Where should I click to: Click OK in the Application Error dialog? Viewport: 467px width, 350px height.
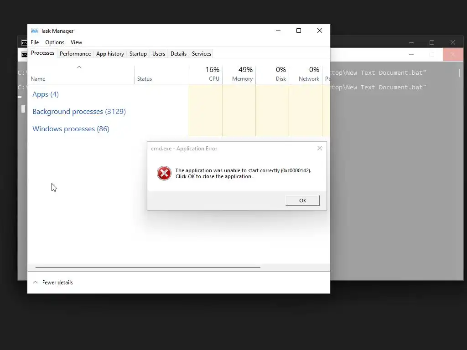tap(302, 201)
